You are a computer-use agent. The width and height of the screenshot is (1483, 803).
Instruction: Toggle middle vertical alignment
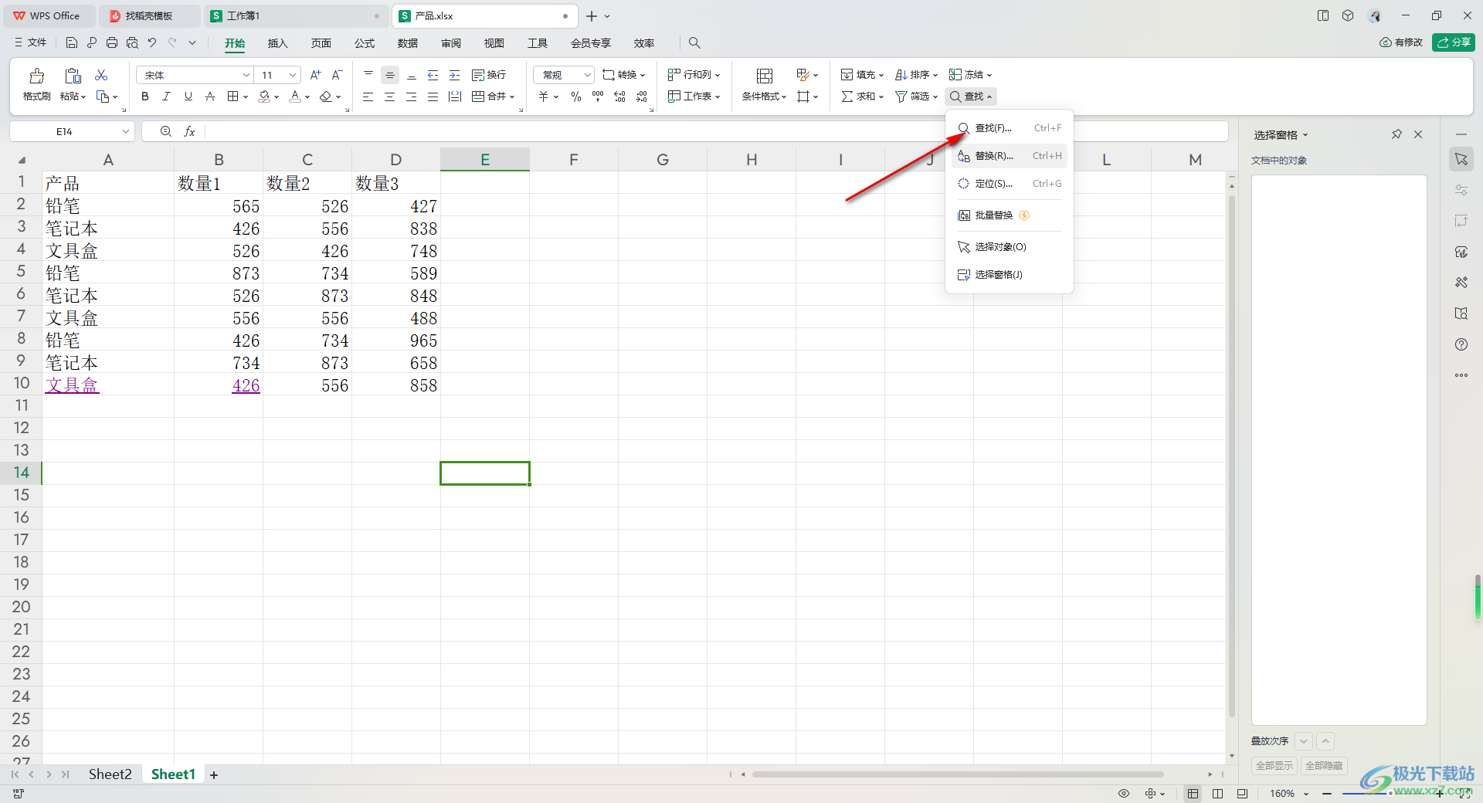tap(390, 75)
